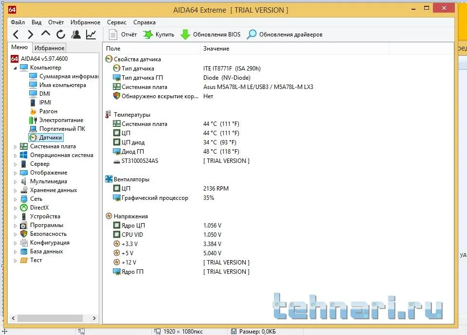467x335 pixels.
Task: Select the Ядро ГП voltage row
Action: tap(278, 272)
